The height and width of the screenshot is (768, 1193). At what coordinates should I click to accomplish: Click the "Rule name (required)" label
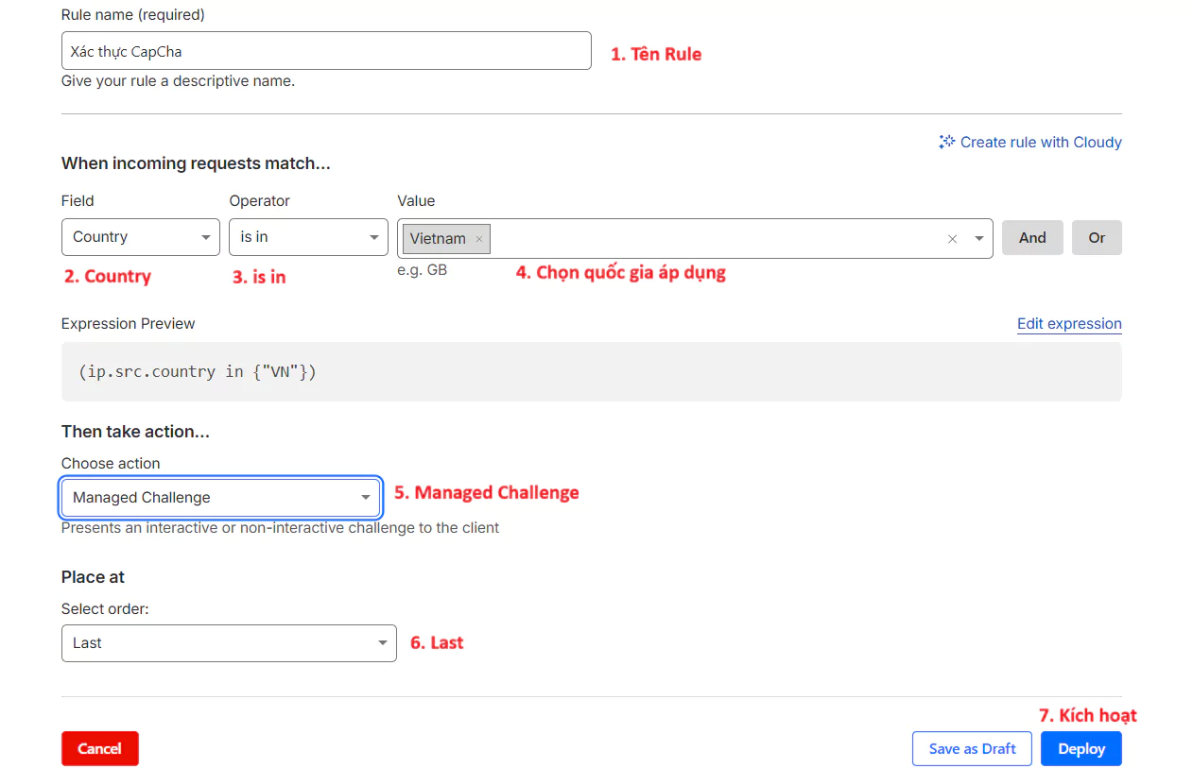click(132, 14)
